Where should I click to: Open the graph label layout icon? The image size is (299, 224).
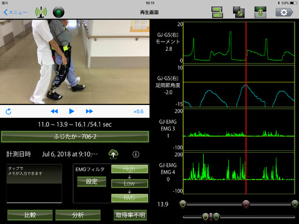[217, 12]
